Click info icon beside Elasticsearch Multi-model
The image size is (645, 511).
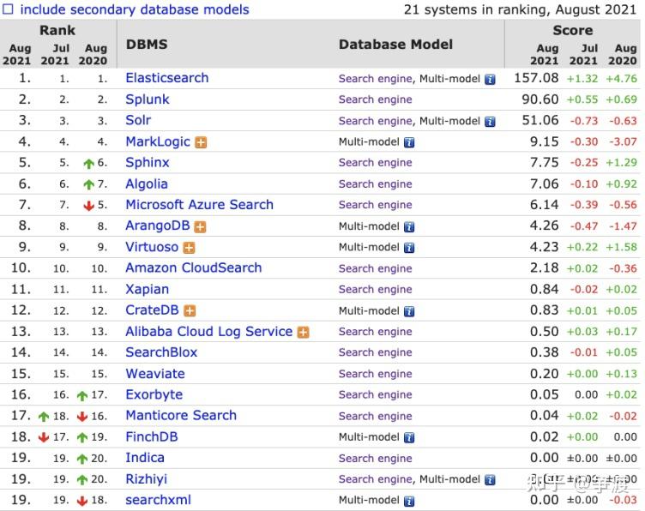490,79
